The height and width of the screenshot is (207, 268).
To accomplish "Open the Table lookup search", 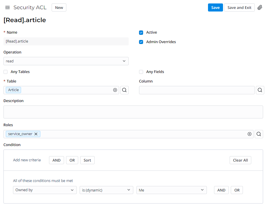I will [x=124, y=90].
